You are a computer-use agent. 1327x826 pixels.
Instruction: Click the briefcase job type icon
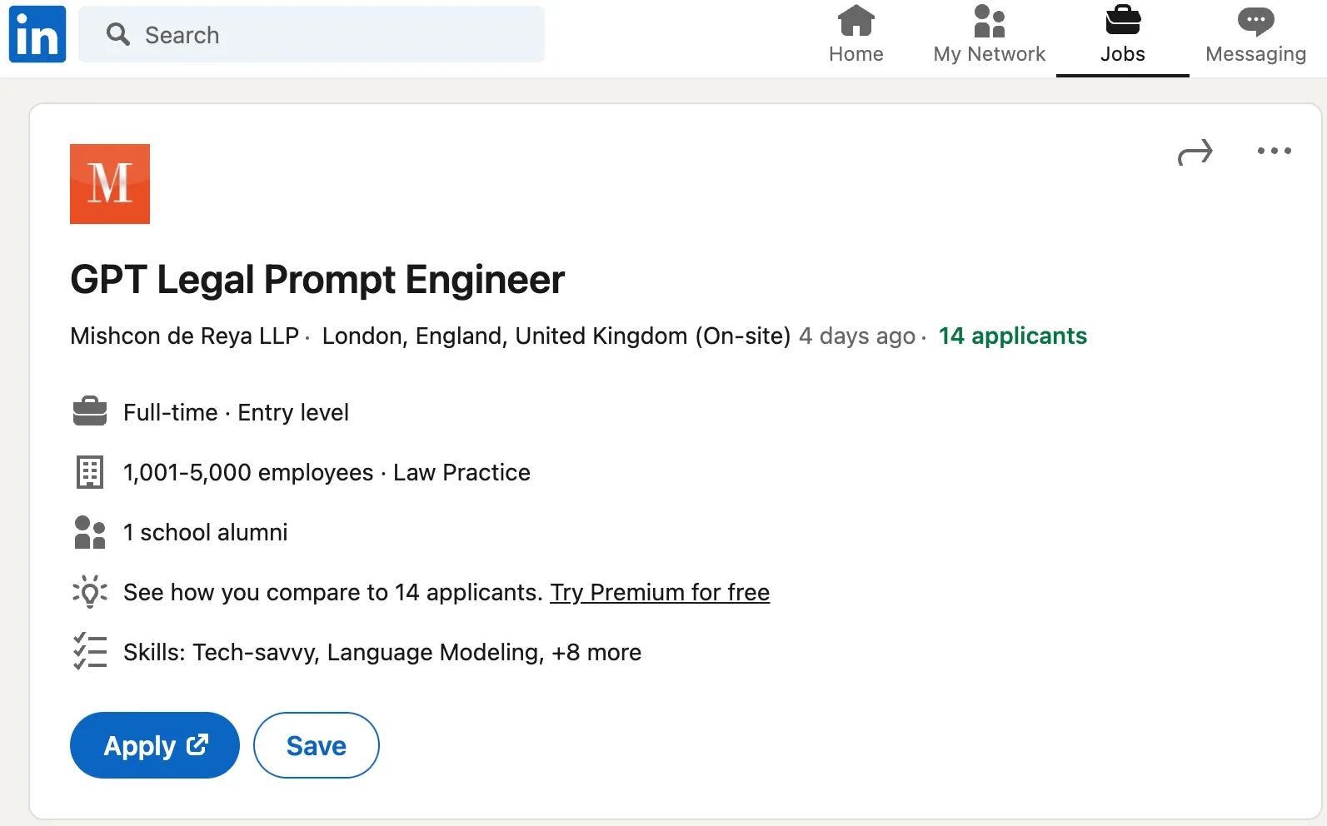[90, 411]
